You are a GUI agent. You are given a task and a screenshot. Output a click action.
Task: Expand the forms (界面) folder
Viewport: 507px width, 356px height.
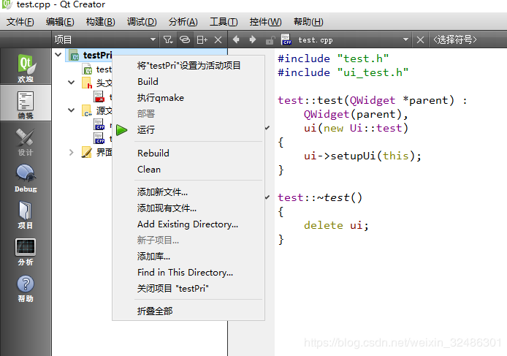[71, 152]
